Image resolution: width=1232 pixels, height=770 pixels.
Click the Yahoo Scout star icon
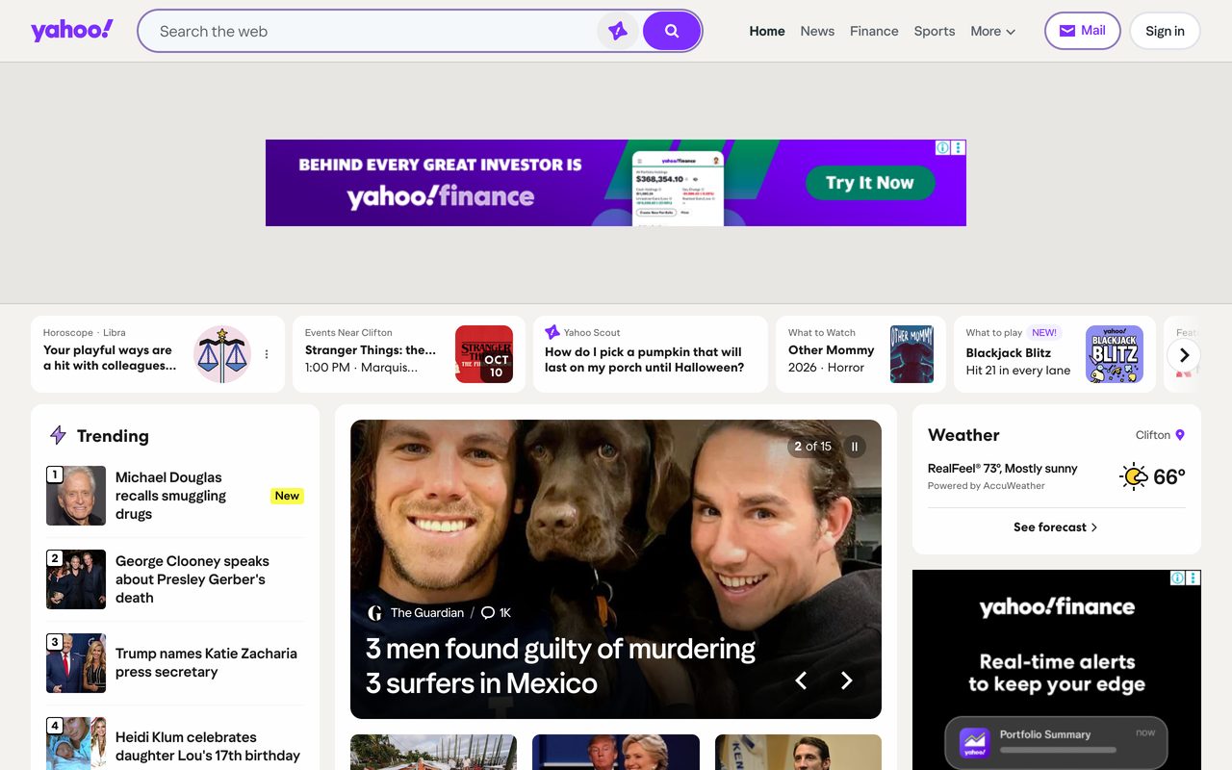(x=552, y=332)
